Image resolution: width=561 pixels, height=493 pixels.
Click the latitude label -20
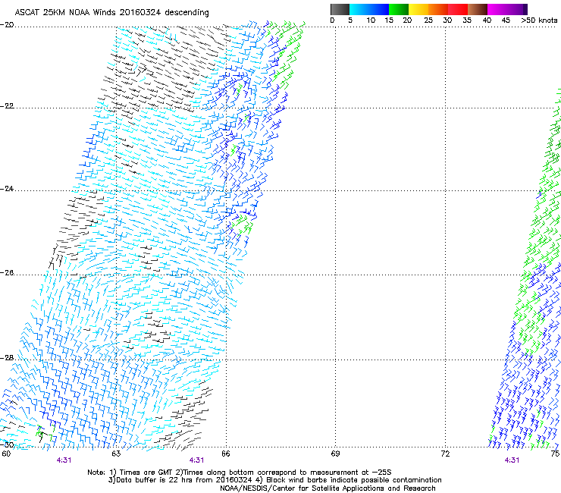(x=7, y=25)
